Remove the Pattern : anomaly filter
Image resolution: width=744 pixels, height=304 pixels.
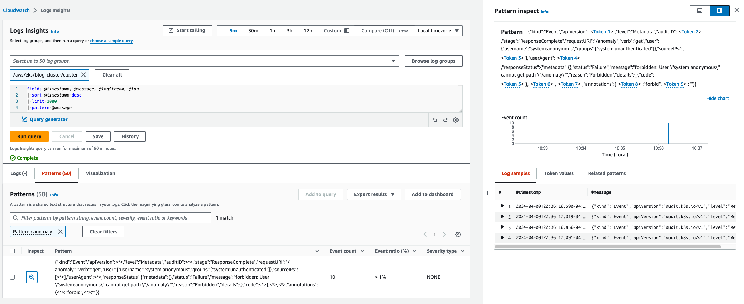tap(60, 232)
